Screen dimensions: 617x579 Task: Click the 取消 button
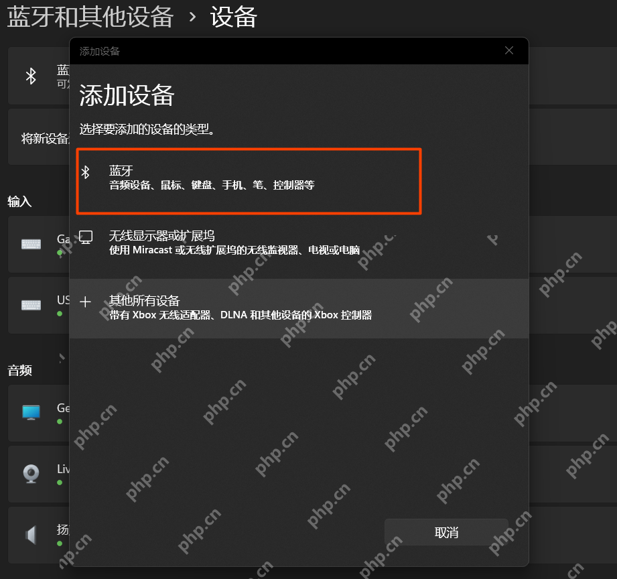pyautogui.click(x=446, y=532)
